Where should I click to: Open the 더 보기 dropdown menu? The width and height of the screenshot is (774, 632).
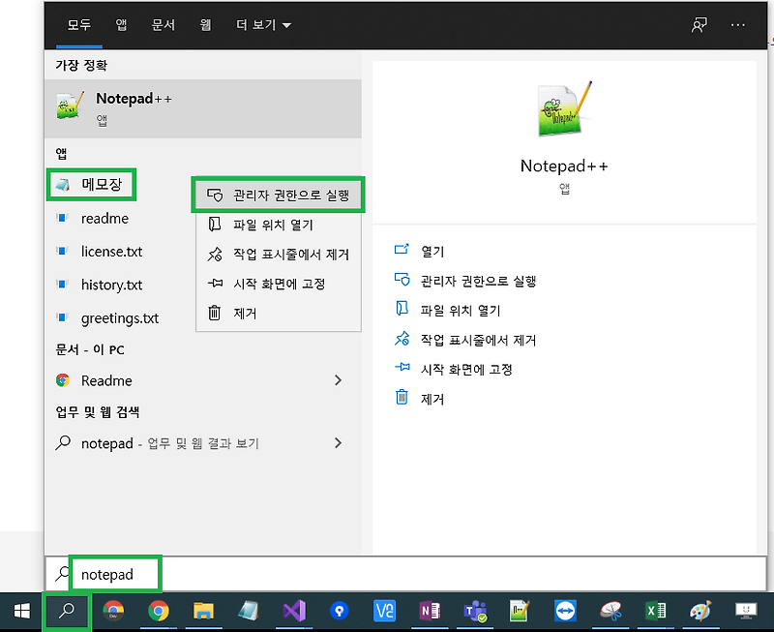click(x=255, y=24)
